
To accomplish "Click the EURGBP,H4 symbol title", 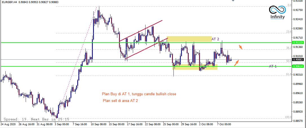I will tap(9, 2).
